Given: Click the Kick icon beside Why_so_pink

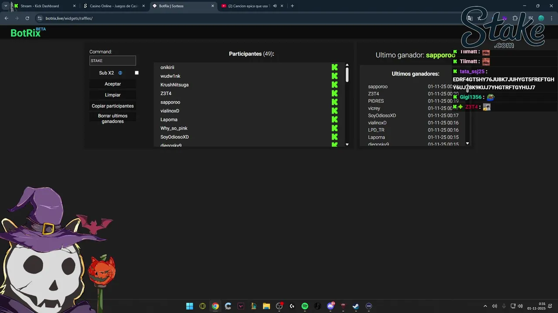Looking at the screenshot, I should pyautogui.click(x=334, y=128).
